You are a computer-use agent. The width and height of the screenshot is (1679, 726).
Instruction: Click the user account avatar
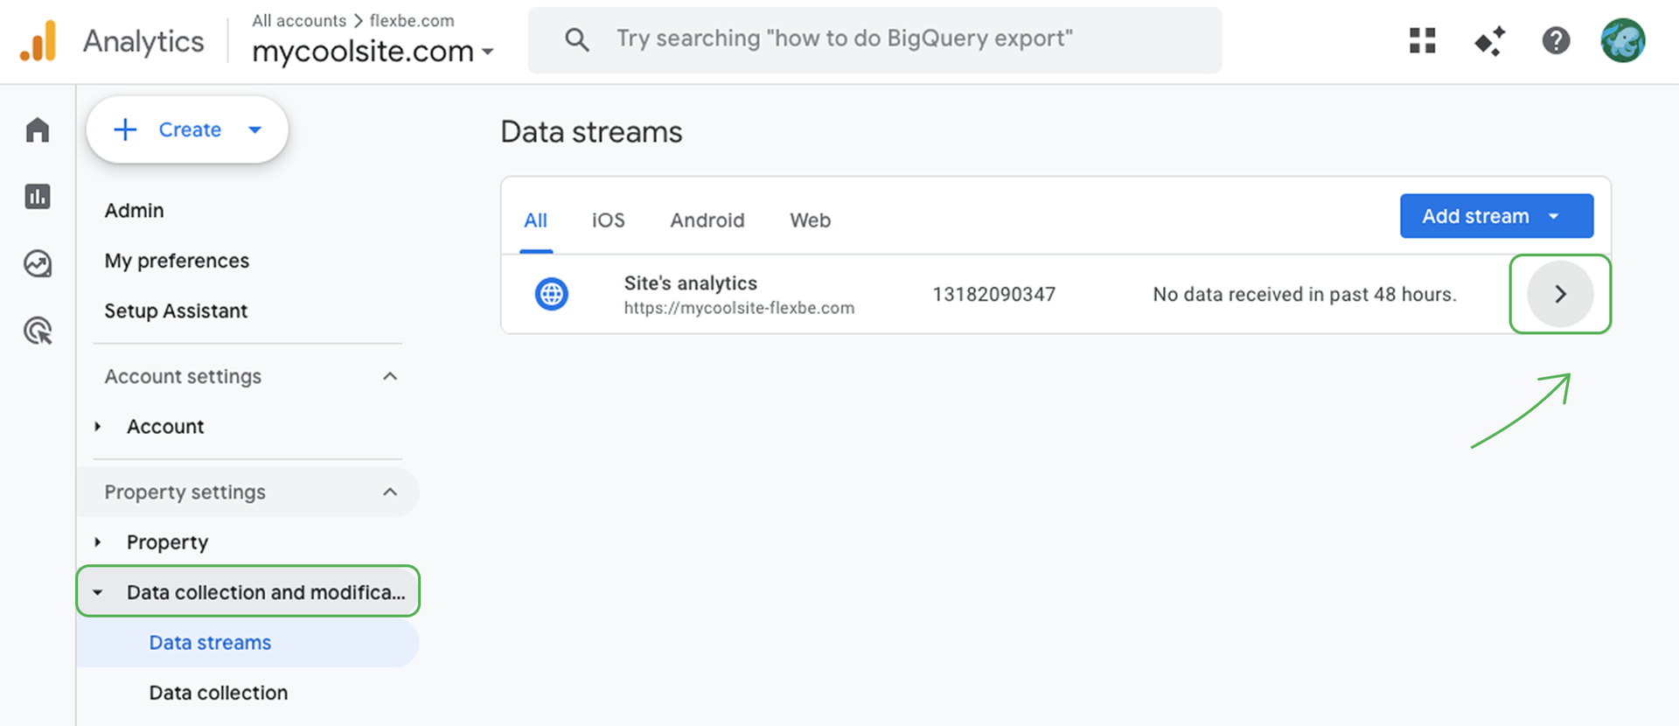[x=1622, y=40]
